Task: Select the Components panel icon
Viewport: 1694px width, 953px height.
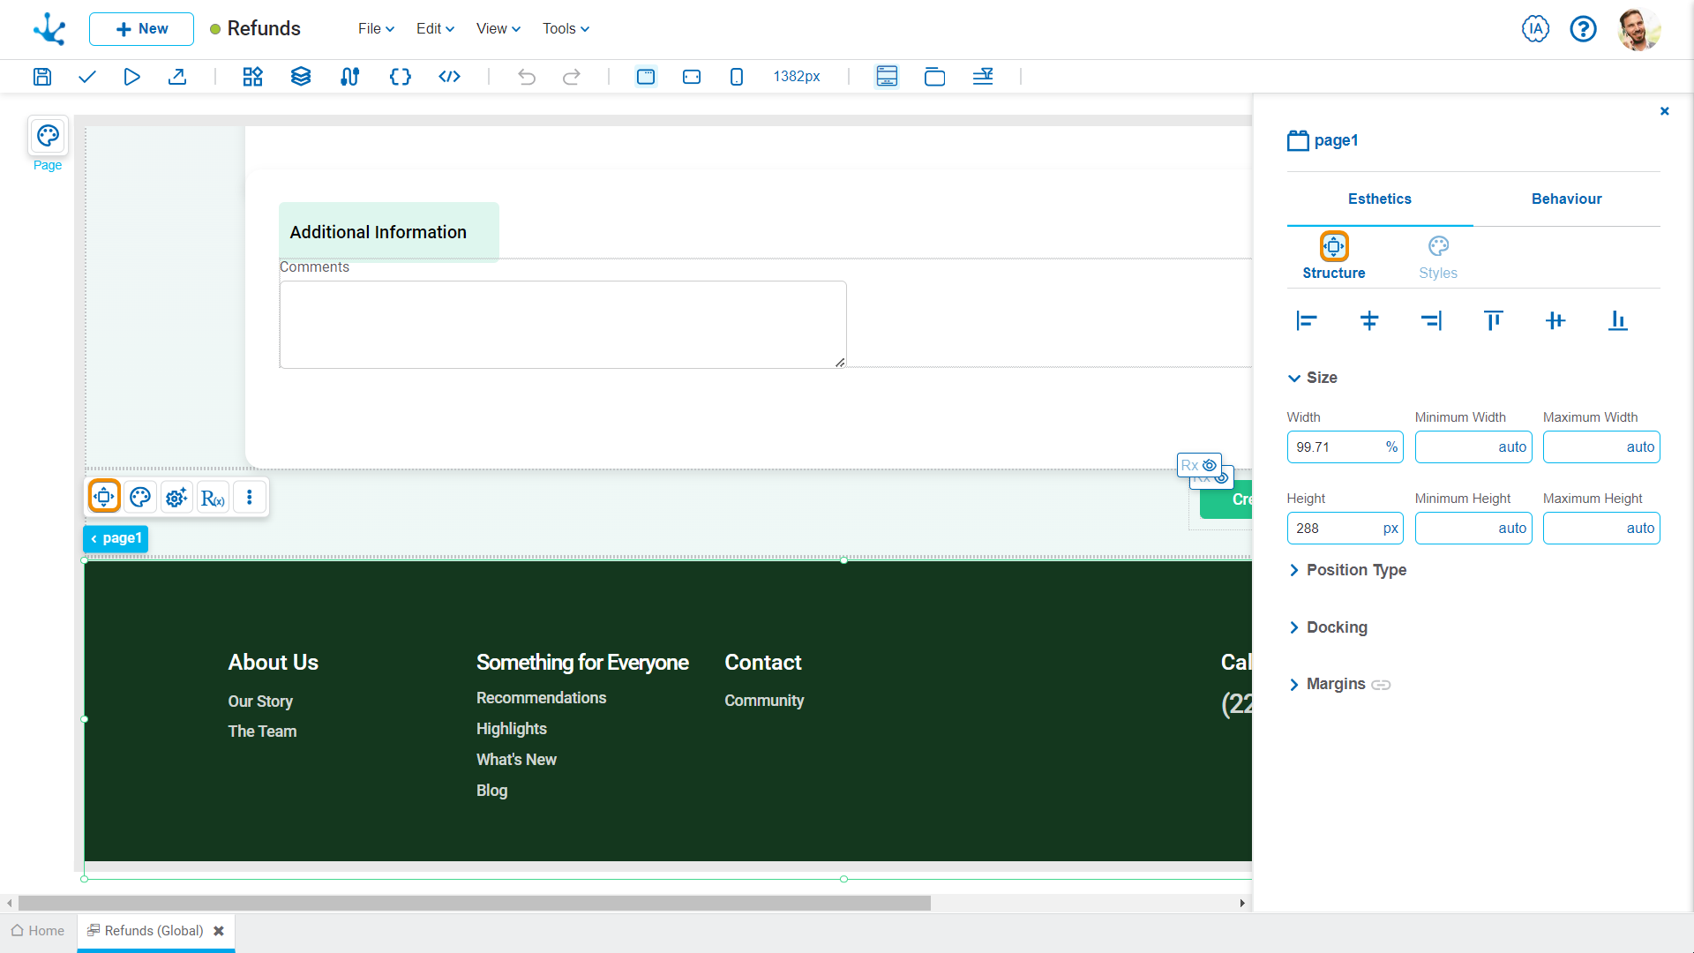Action: 251,76
